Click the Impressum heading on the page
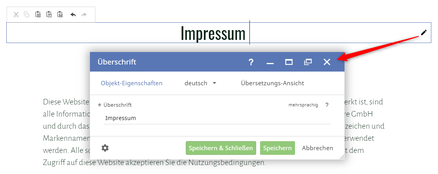This screenshot has height=174, width=438. 213,33
